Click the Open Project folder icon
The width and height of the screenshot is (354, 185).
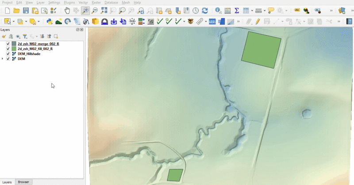click(x=16, y=11)
